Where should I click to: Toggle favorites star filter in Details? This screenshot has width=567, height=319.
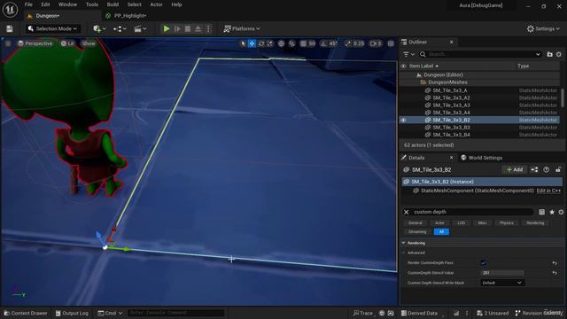(x=552, y=212)
